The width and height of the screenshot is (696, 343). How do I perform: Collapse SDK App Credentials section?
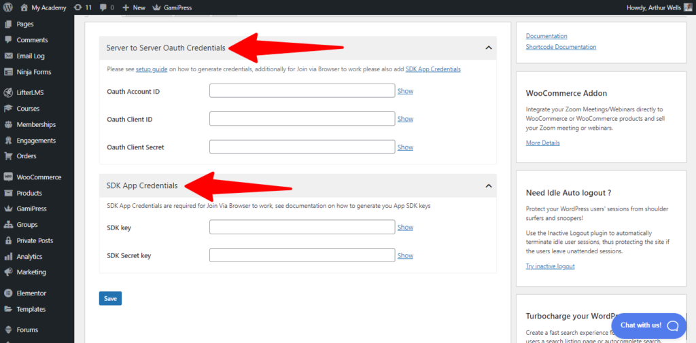point(489,185)
